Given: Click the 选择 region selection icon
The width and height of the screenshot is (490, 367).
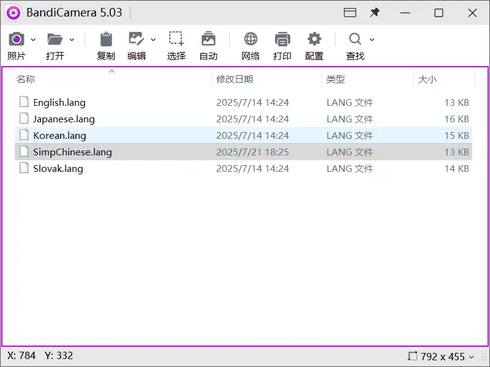Looking at the screenshot, I should [176, 39].
